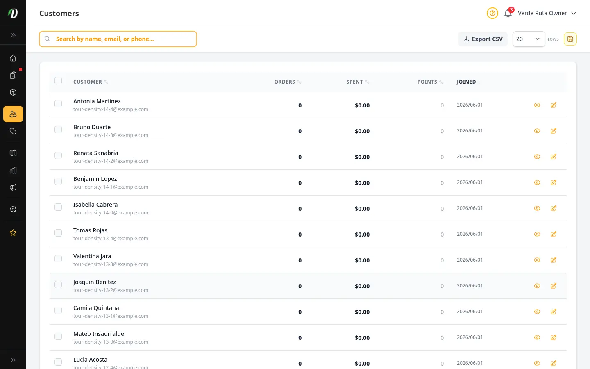Check the Isabella Cabrera row checkbox
Viewport: 590px width, 369px height.
(x=58, y=207)
